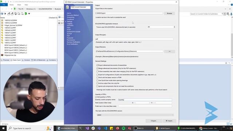Click the Import button
The image size is (233, 131).
coord(169,121)
